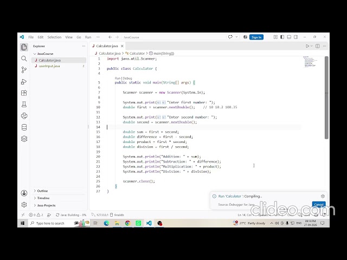The width and height of the screenshot is (347, 260).
Task: Click the 127.0.0.1 status bar entry
Action: coord(100,214)
